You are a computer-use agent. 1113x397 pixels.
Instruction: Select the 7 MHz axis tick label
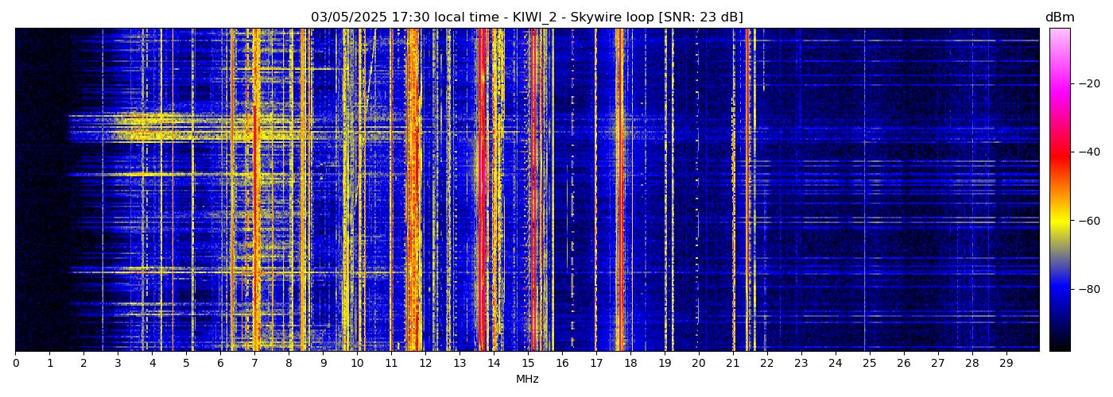(254, 364)
